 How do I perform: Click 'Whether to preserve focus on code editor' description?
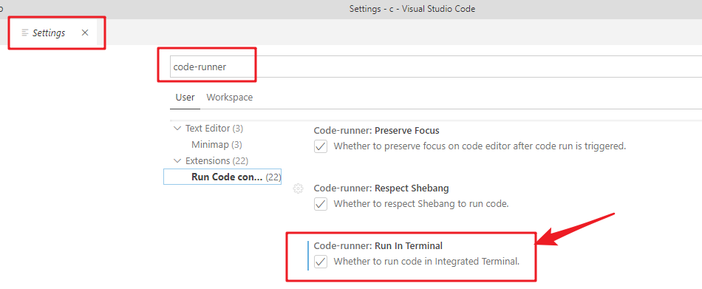click(x=480, y=146)
